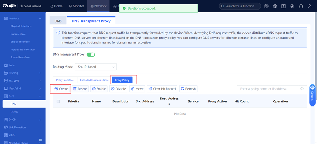This screenshot has width=317, height=144.
Task: Expand the Routing menu group
Action: tap(40, 73)
